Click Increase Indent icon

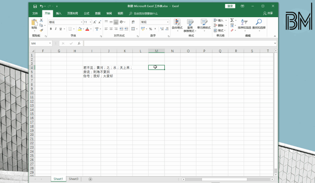pyautogui.click(x=126, y=29)
